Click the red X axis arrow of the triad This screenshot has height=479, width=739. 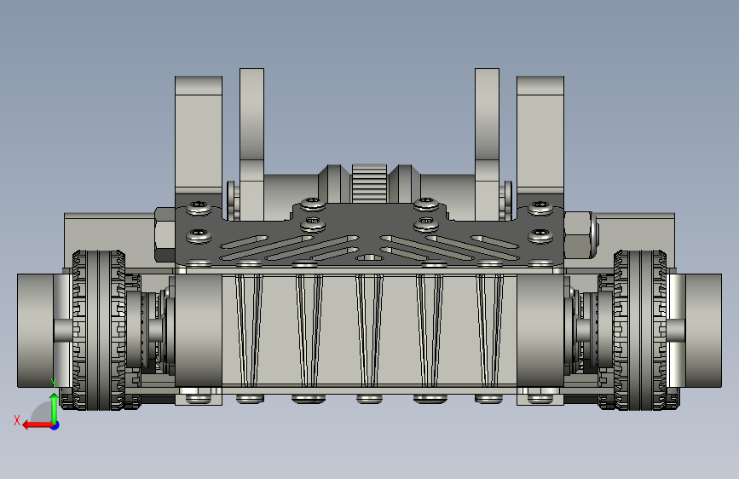(x=38, y=425)
